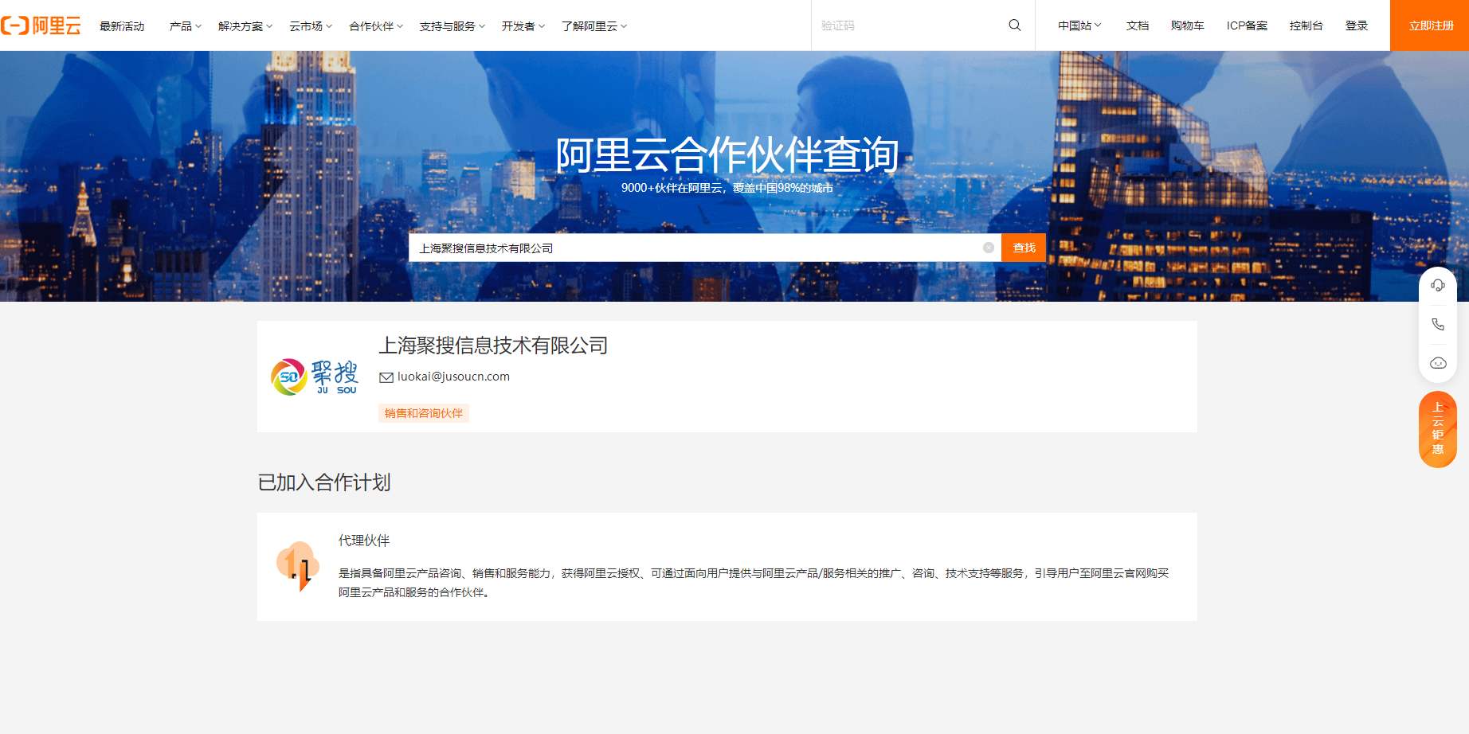Screen dimensions: 1469x734
Task: Open the 中国站 region selector
Action: tap(1079, 25)
